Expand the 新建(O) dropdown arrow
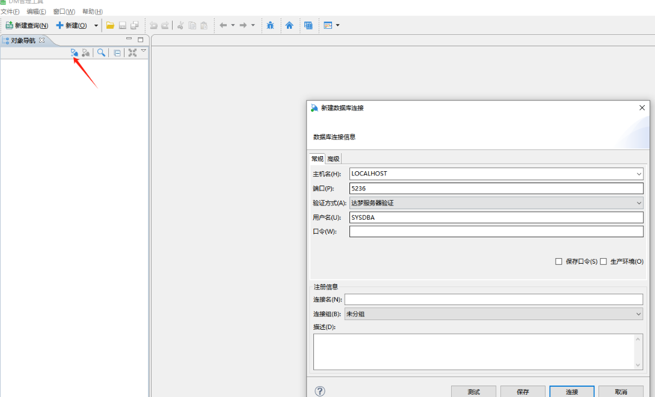The height and width of the screenshot is (397, 655). click(x=96, y=25)
